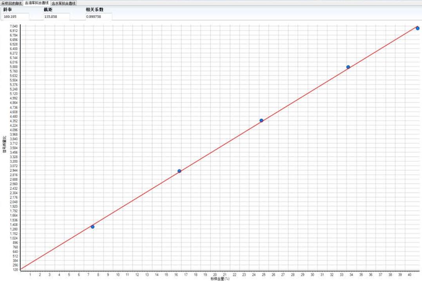
Task: Click the vertical y-axis title label
Action: pyautogui.click(x=5, y=144)
